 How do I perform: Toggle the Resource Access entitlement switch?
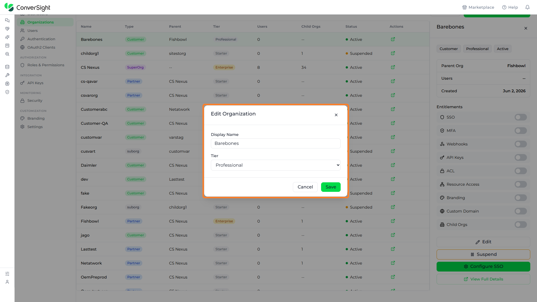pos(520,184)
